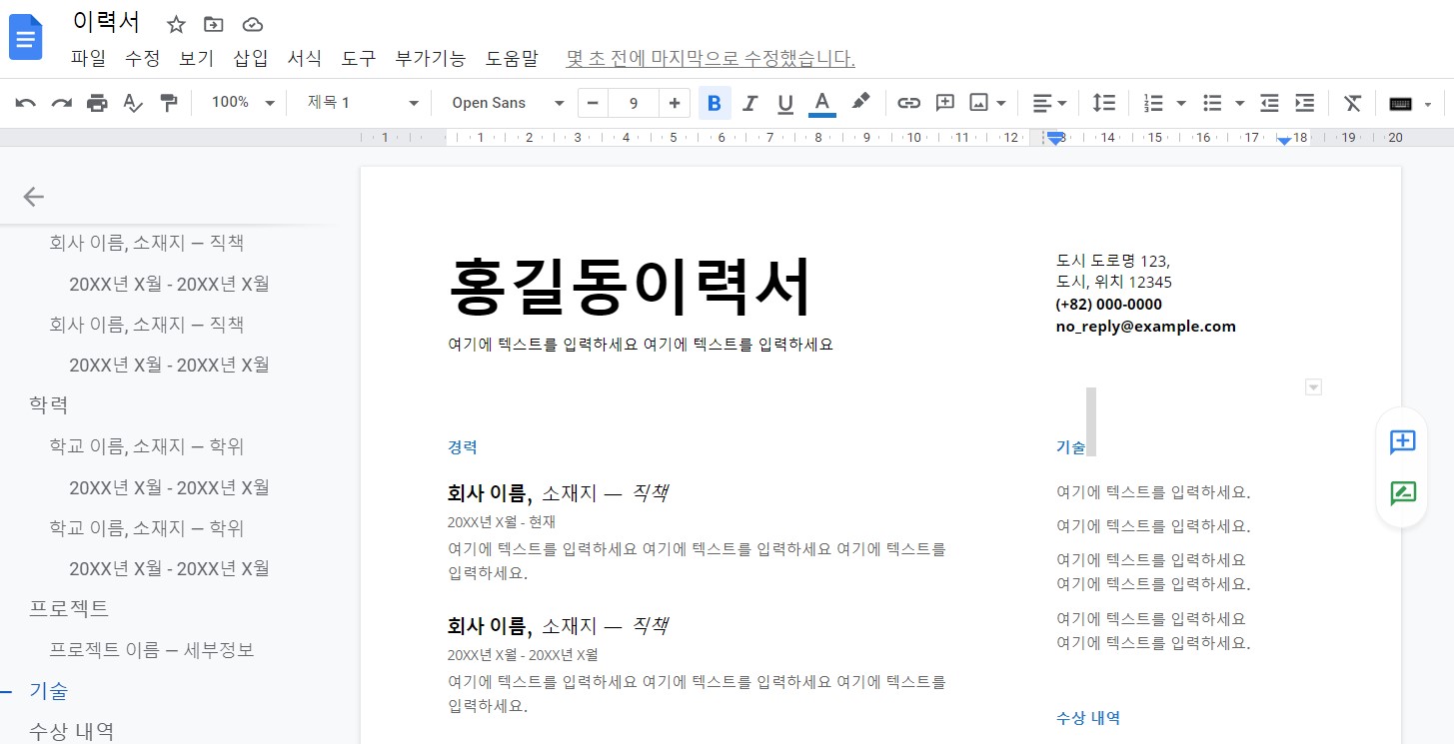The width and height of the screenshot is (1454, 744).
Task: Open the 도움말 menu
Action: (x=512, y=58)
